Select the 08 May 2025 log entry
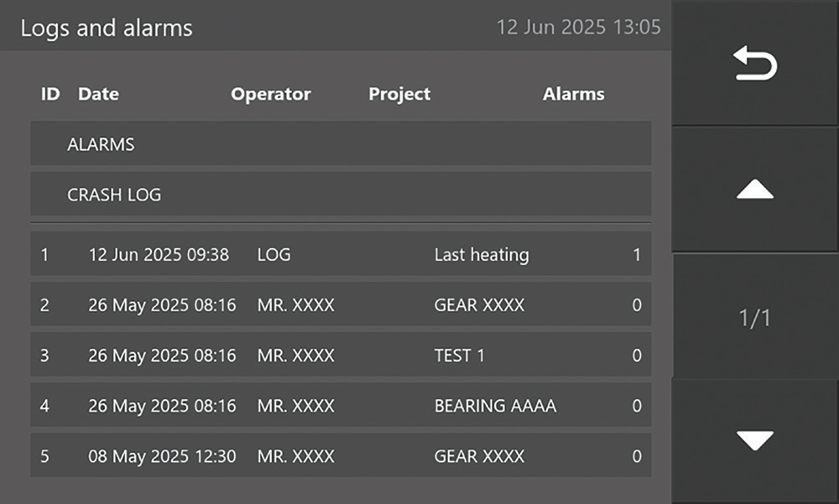 [x=341, y=456]
